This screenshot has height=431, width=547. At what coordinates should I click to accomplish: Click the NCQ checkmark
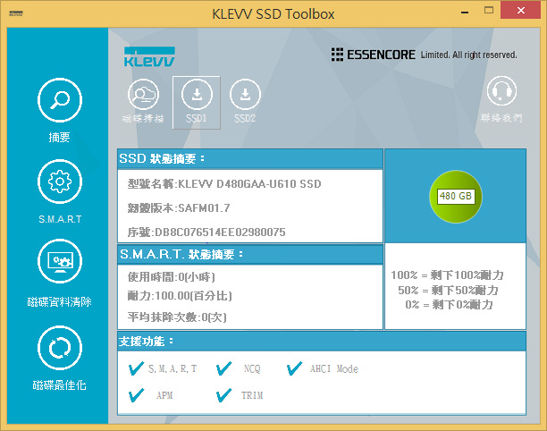223,368
